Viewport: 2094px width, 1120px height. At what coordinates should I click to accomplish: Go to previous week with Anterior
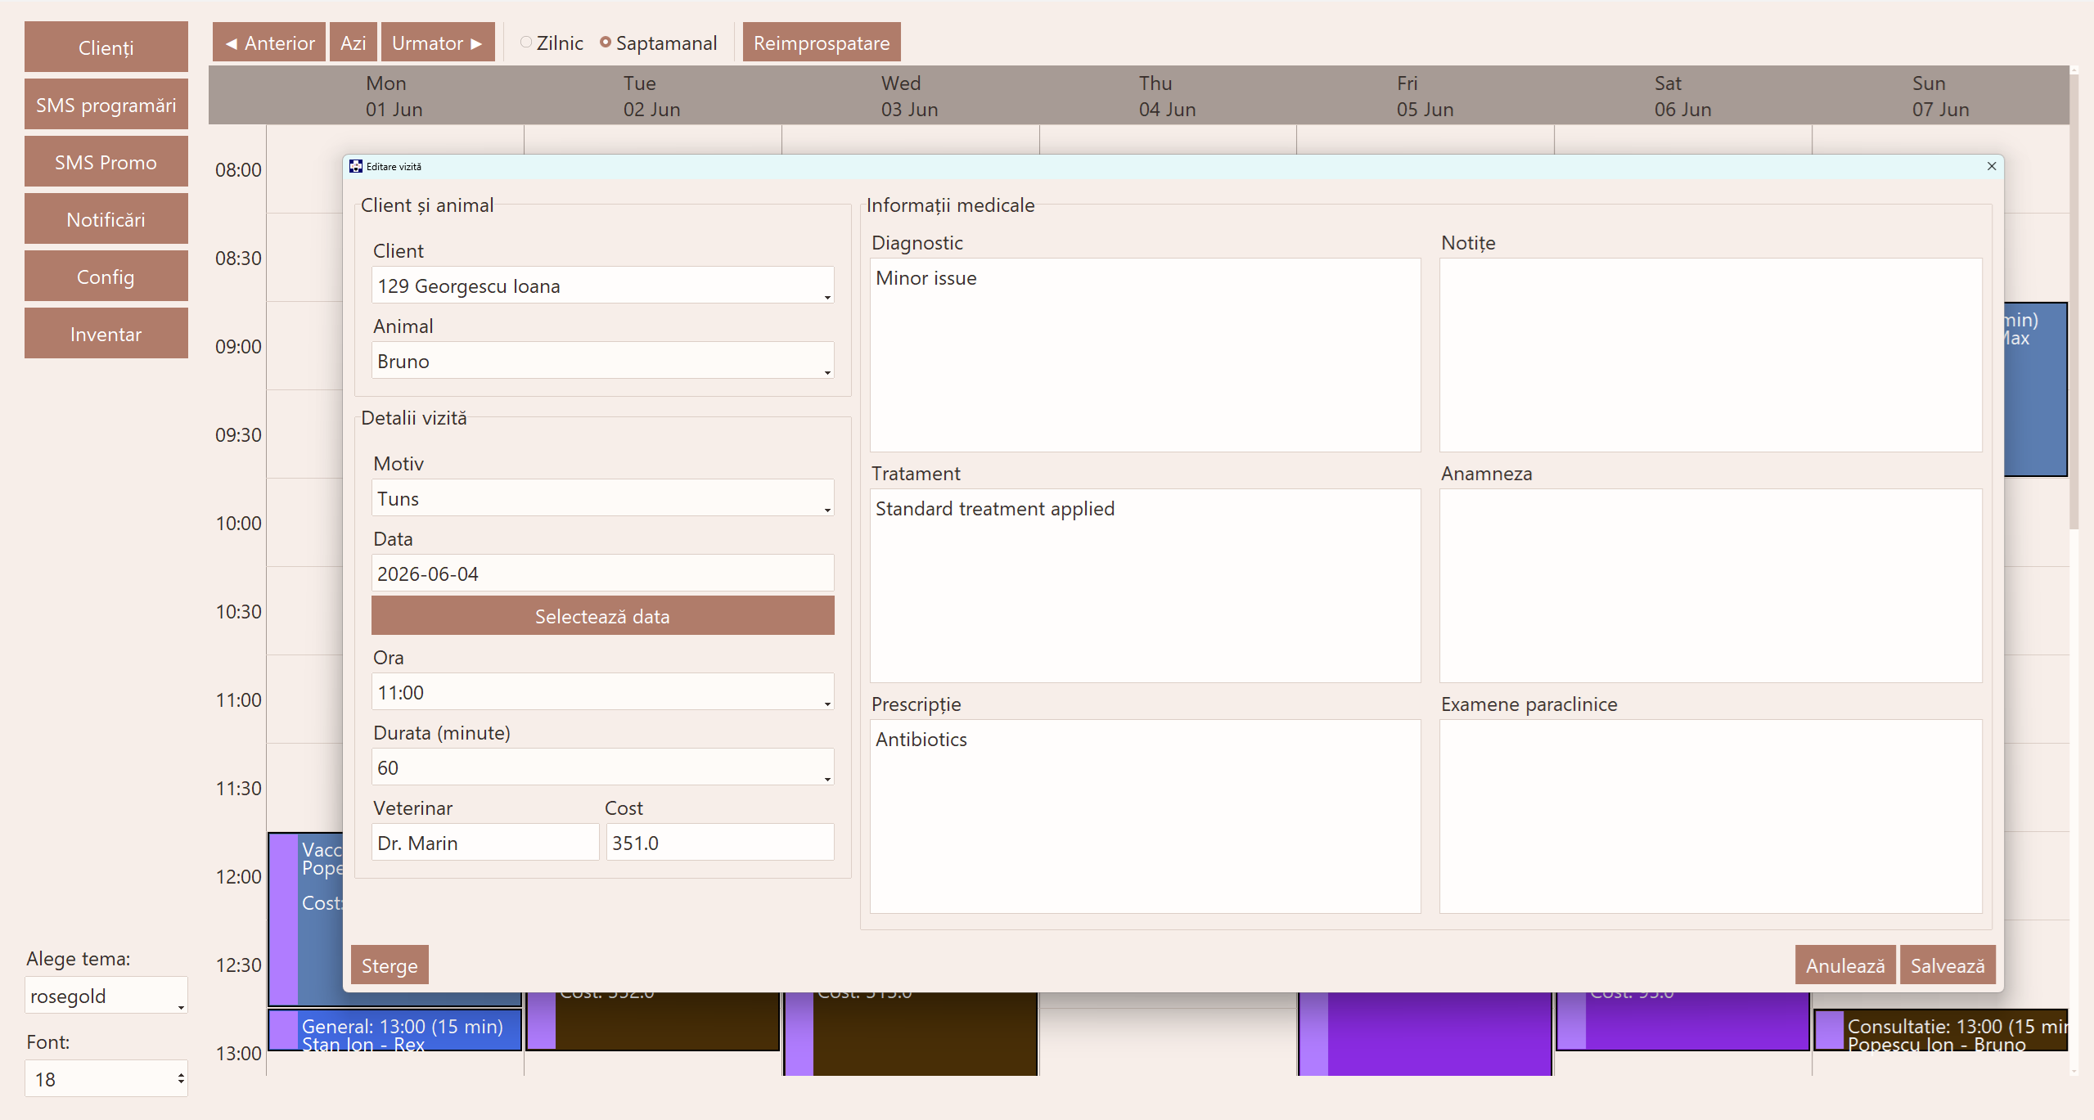[269, 43]
